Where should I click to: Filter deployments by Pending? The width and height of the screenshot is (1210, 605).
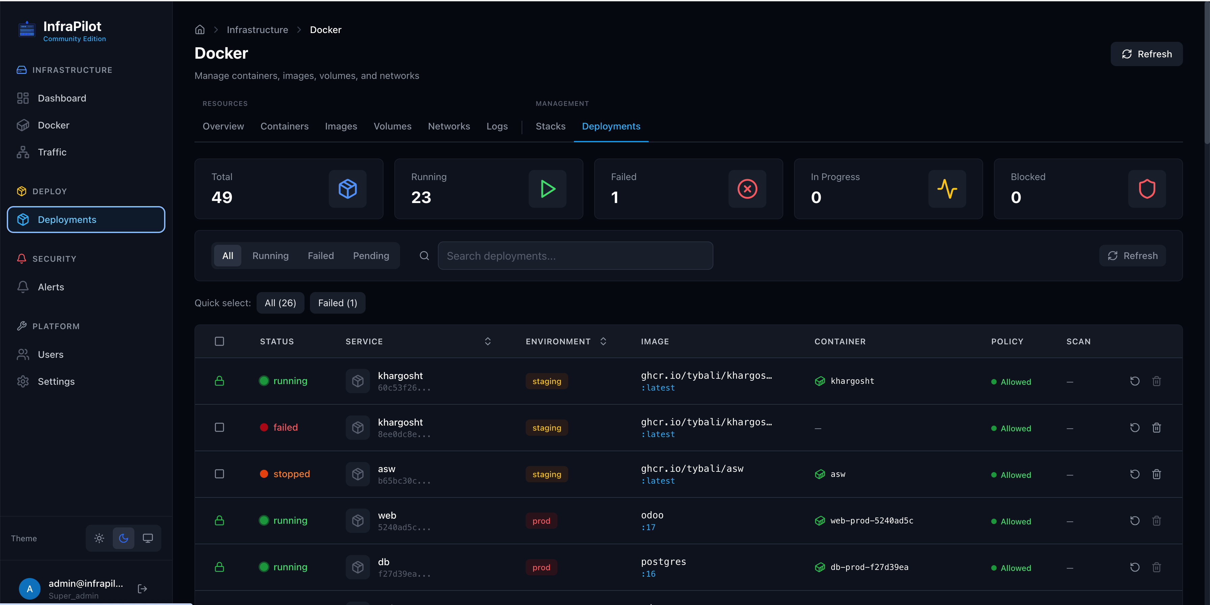click(x=371, y=256)
